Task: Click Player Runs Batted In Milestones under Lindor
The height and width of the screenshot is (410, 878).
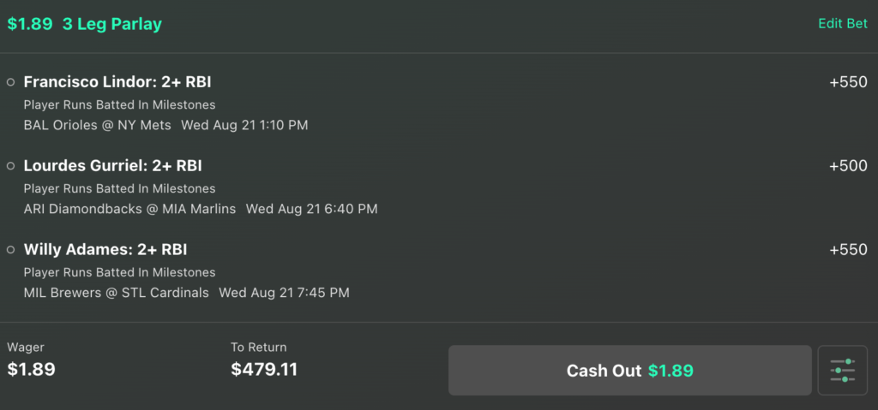Action: pos(119,104)
